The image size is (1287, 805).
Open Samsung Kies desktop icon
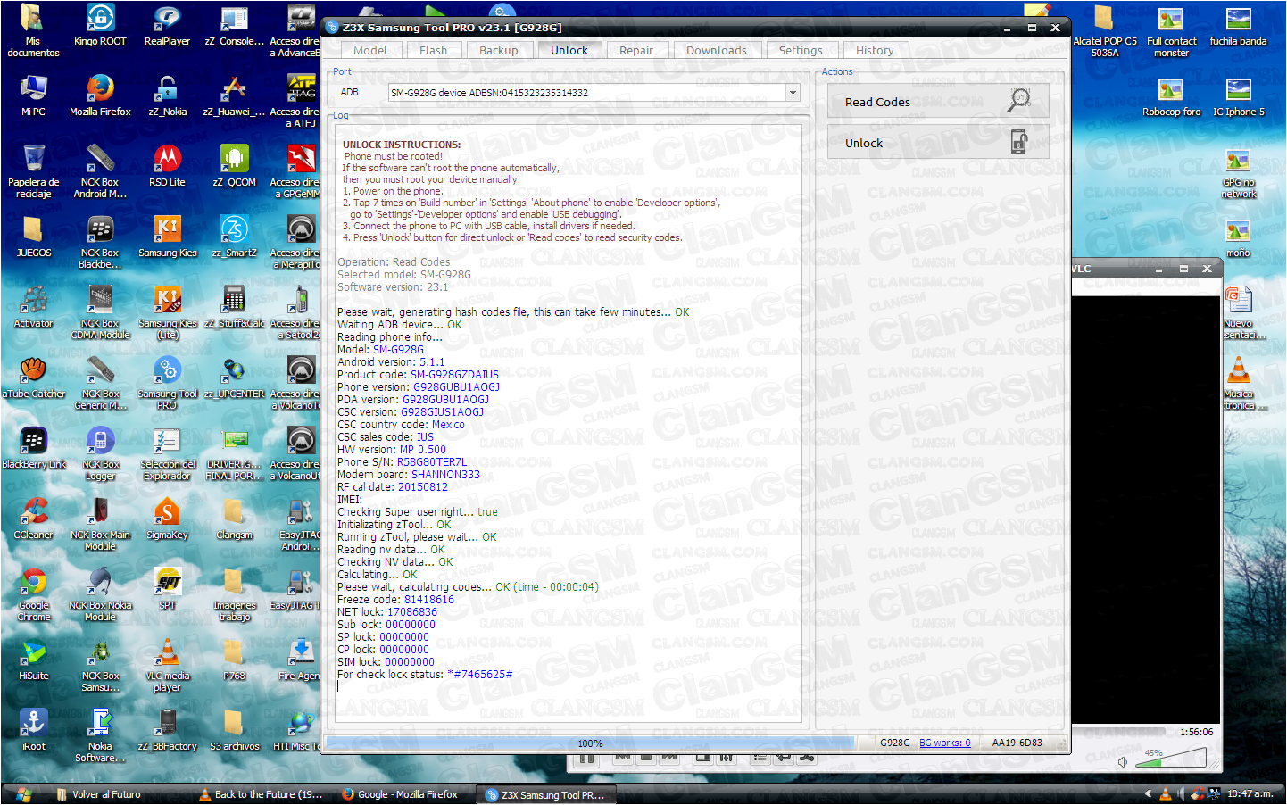(167, 237)
